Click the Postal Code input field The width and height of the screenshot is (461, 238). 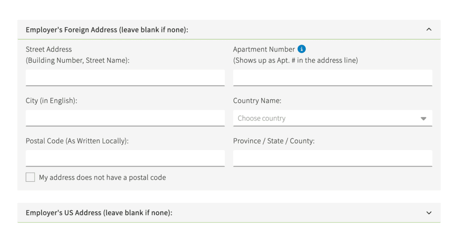(125, 158)
